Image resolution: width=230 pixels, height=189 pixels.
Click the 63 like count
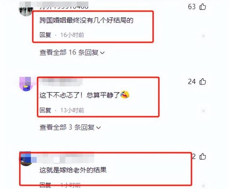tap(192, 7)
